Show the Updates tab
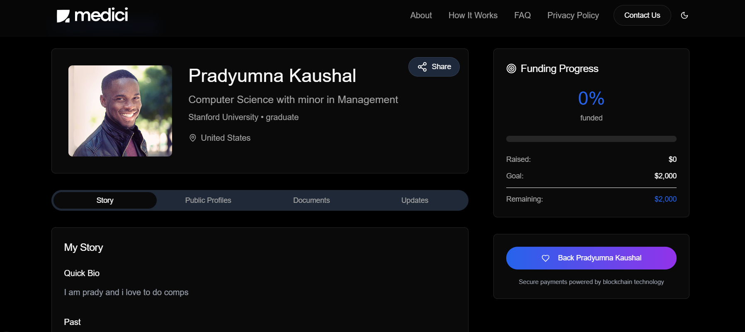Image resolution: width=745 pixels, height=332 pixels. click(415, 200)
